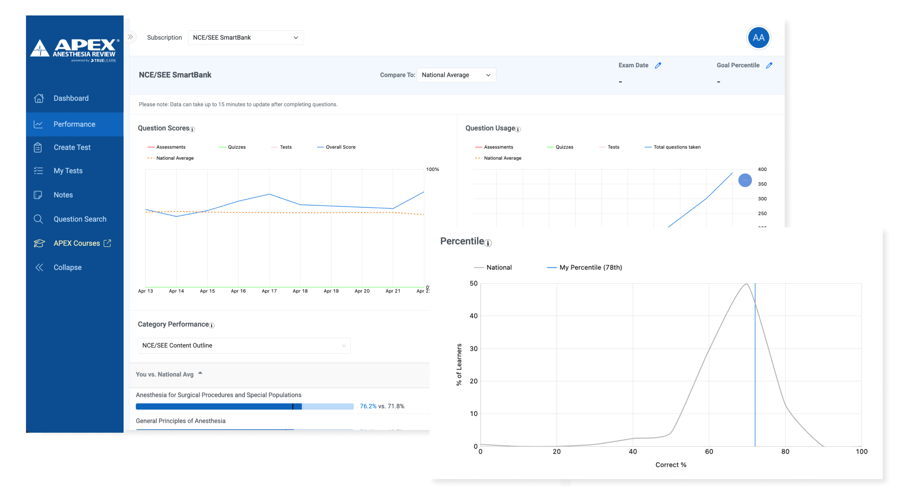Click the Percentile info icon
The width and height of the screenshot is (910, 500).
(x=488, y=243)
